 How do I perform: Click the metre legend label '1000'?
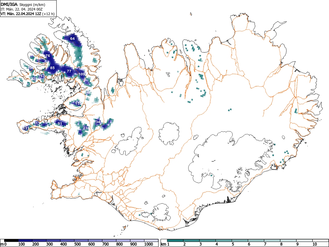(x=149, y=244)
